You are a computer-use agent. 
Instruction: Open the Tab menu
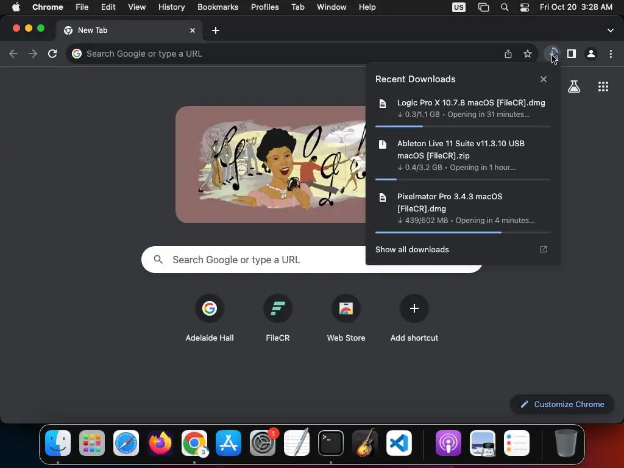coord(297,7)
